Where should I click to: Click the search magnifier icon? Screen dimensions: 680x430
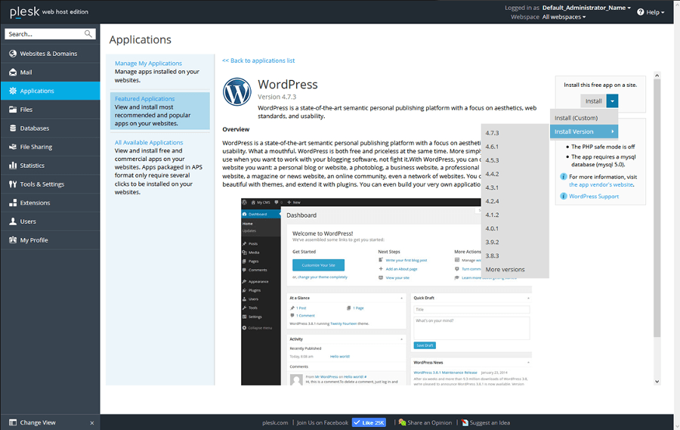[88, 34]
